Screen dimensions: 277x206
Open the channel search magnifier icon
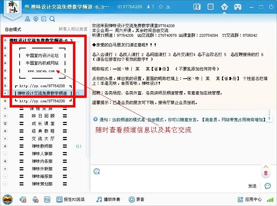point(52,19)
